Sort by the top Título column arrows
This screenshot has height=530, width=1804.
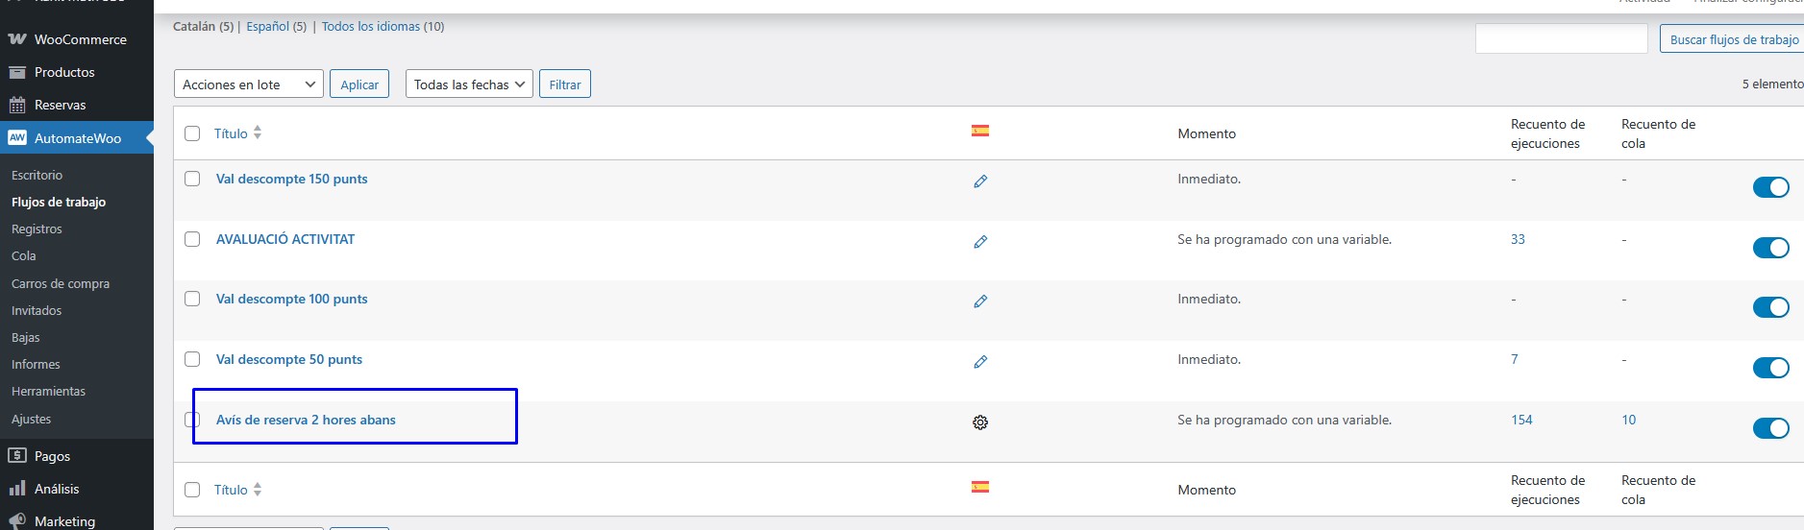coord(258,133)
